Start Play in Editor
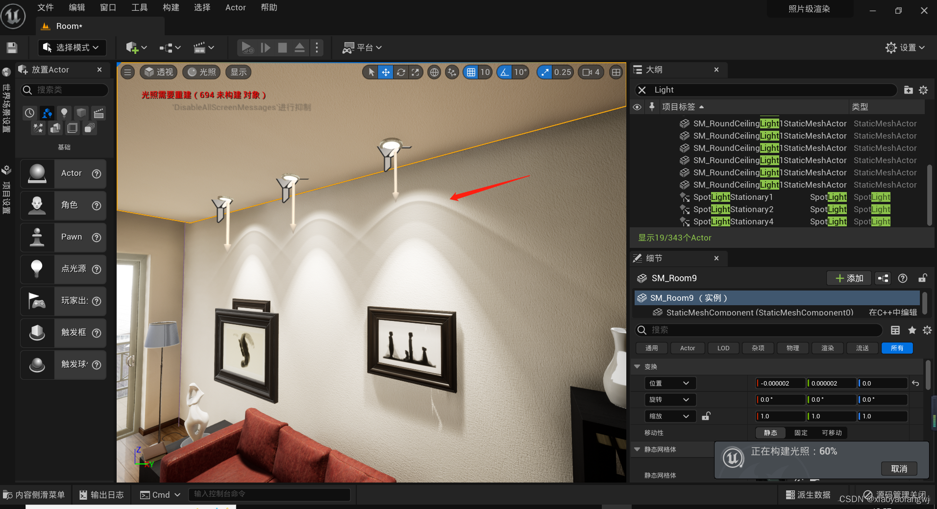Image resolution: width=937 pixels, height=509 pixels. 247,48
